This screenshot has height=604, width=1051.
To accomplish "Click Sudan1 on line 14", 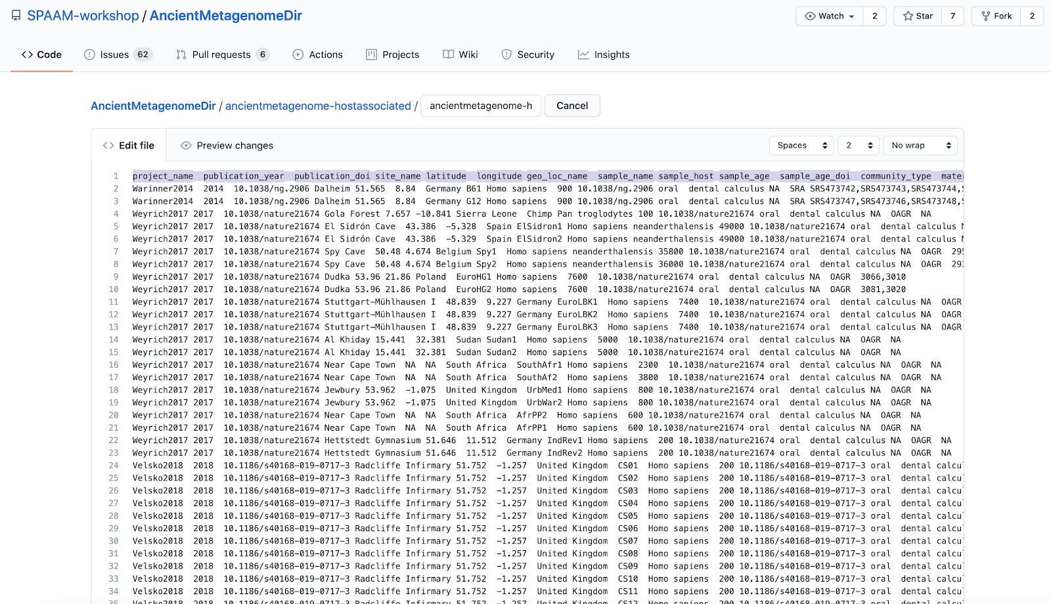I will click(501, 339).
